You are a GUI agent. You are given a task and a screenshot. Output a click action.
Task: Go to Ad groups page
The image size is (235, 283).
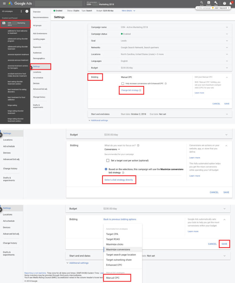37,26
